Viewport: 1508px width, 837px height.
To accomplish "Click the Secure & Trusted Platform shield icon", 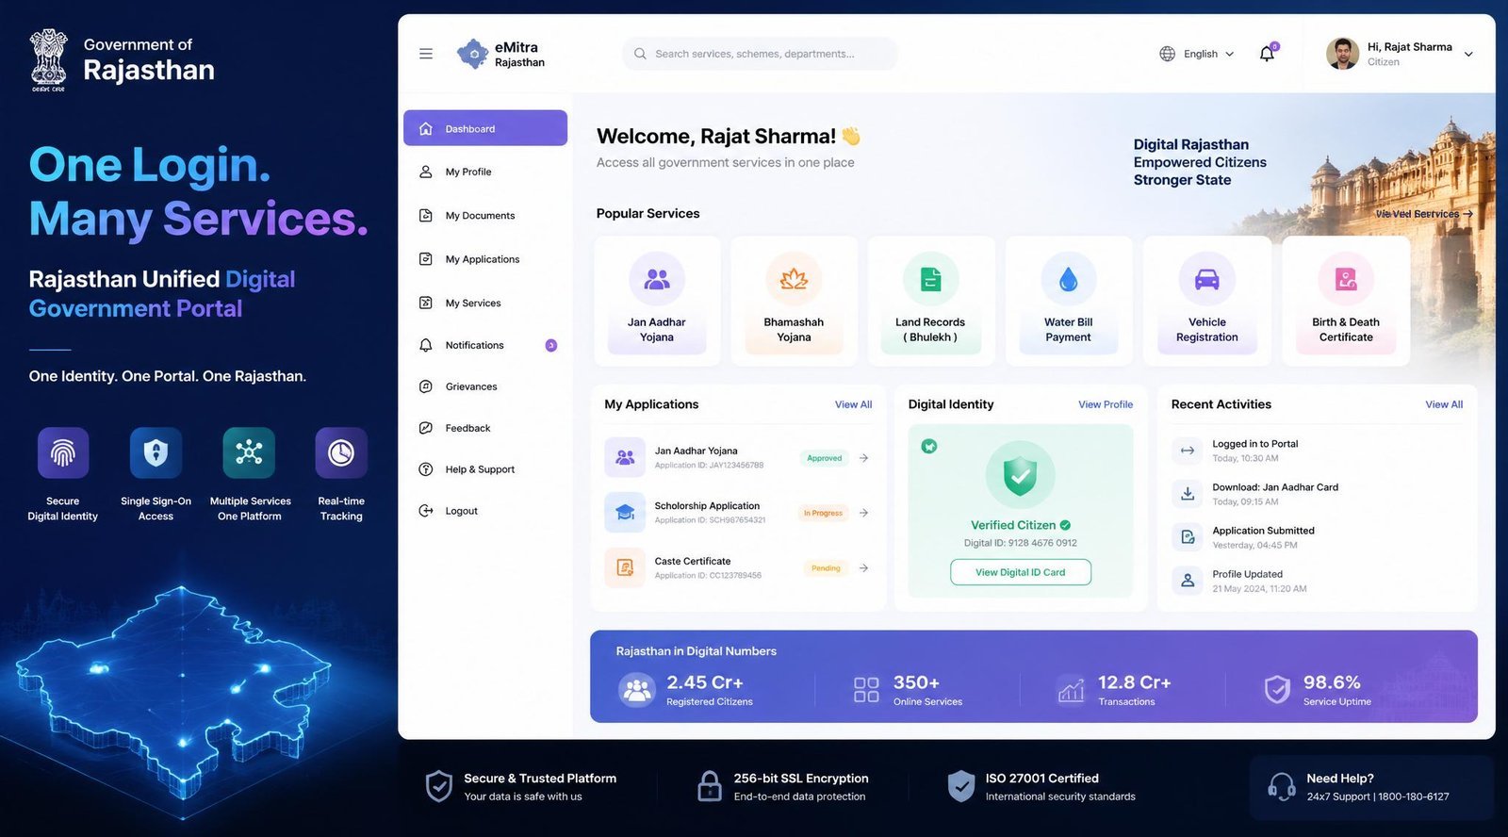I will pyautogui.click(x=439, y=786).
